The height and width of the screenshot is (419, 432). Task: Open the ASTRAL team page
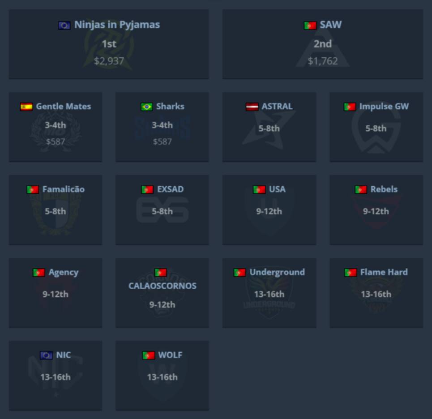point(277,107)
